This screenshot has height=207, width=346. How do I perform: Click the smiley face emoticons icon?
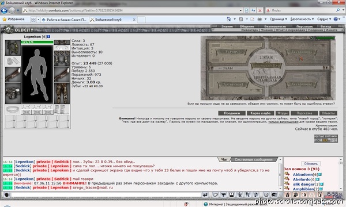pyautogui.click(x=266, y=195)
